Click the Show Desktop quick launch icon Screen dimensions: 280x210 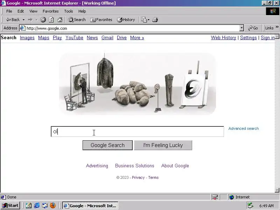coord(29,205)
